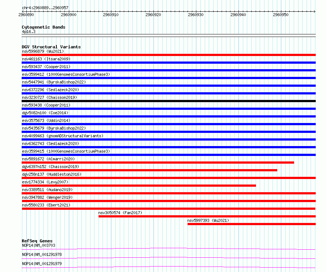The width and height of the screenshot is (326, 272).
Task: Open nsv593438 (Cooper2011) label
Action: click(46, 105)
